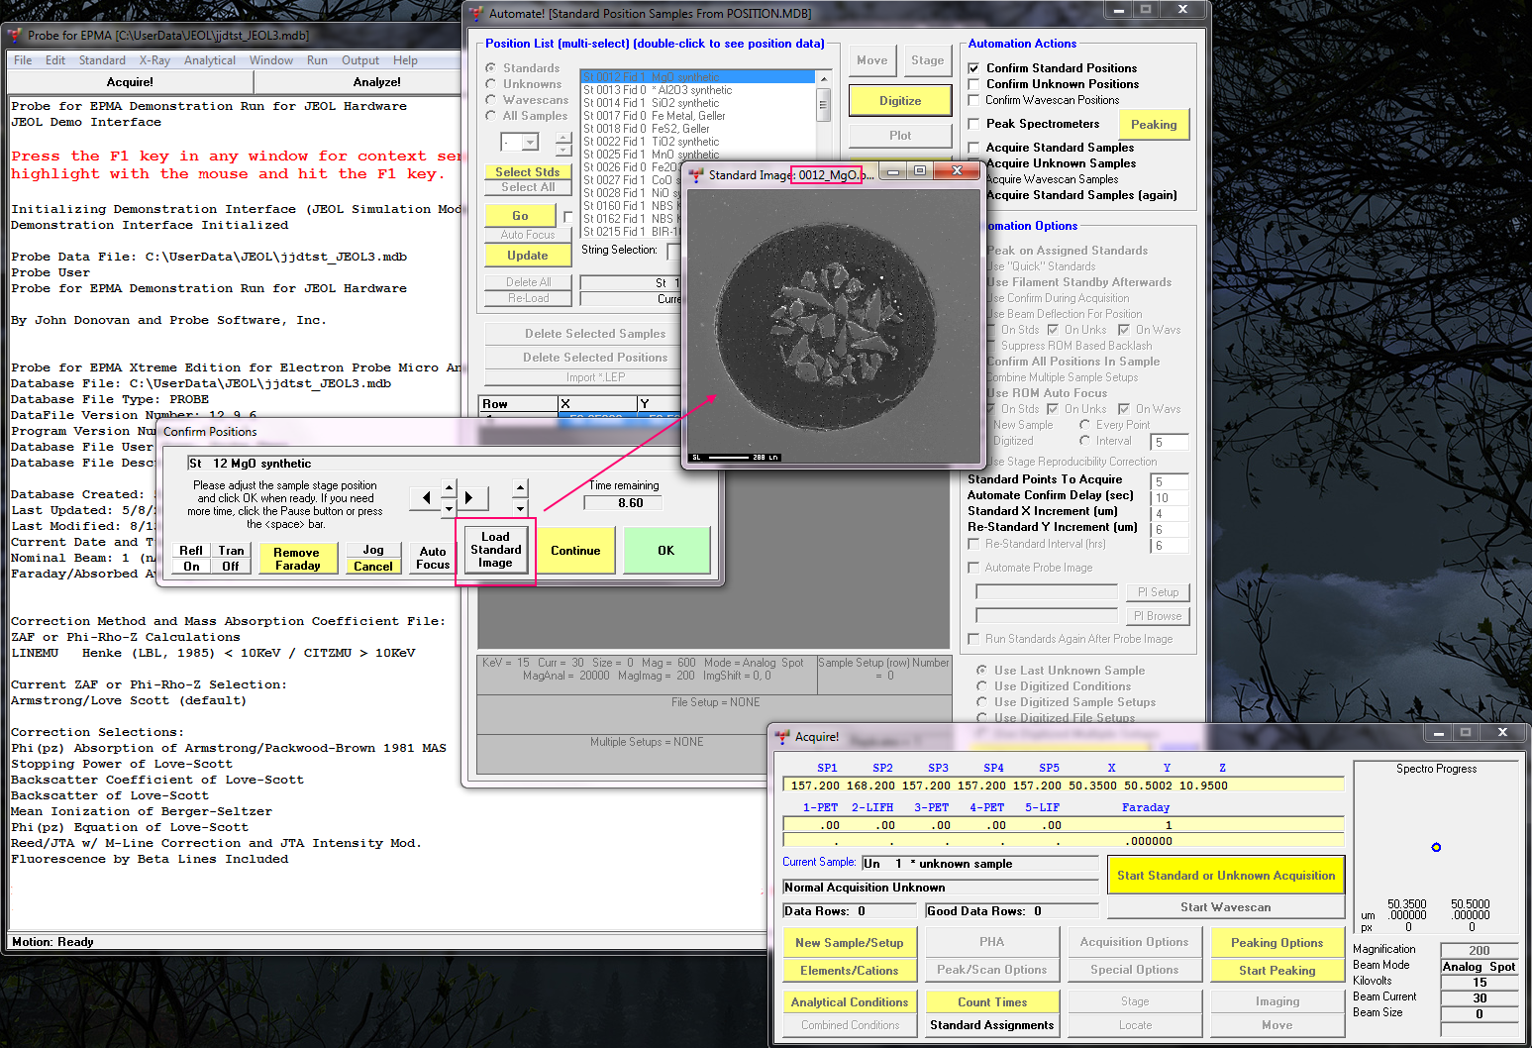Screen dimensions: 1532x1048
Task: Click the down arrow of the rightmost stepper in Confirm Positions
Action: pyautogui.click(x=520, y=508)
